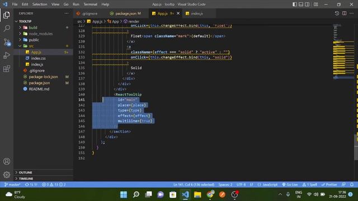Click the Ln 141, Col 6 cursor position
The image size is (358, 201).
click(x=194, y=184)
